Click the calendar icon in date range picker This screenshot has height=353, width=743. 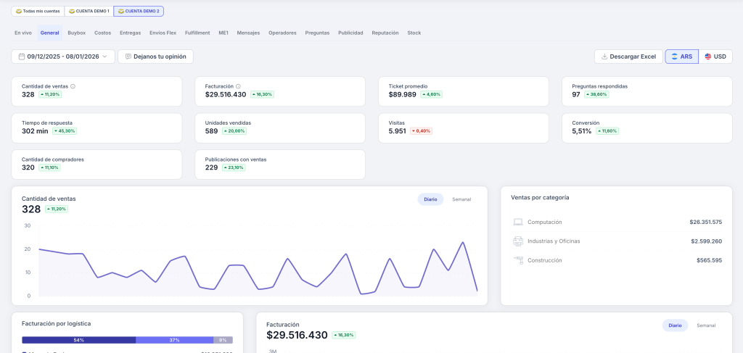[x=22, y=57]
